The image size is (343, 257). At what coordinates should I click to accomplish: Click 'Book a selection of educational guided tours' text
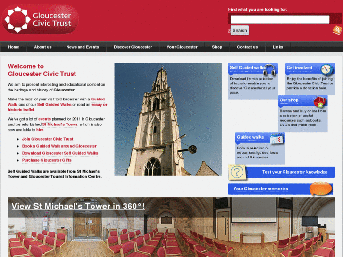tap(257, 152)
